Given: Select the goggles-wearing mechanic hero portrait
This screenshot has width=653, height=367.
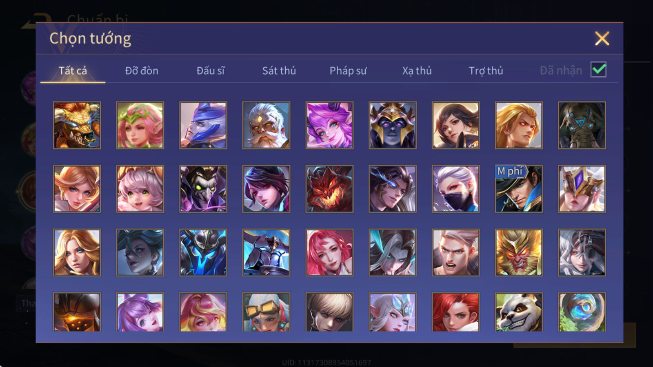Looking at the screenshot, I should pyautogui.click(x=266, y=312).
